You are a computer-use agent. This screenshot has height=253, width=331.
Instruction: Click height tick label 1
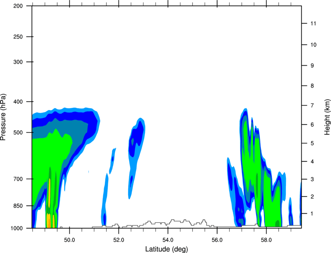pos(312,214)
